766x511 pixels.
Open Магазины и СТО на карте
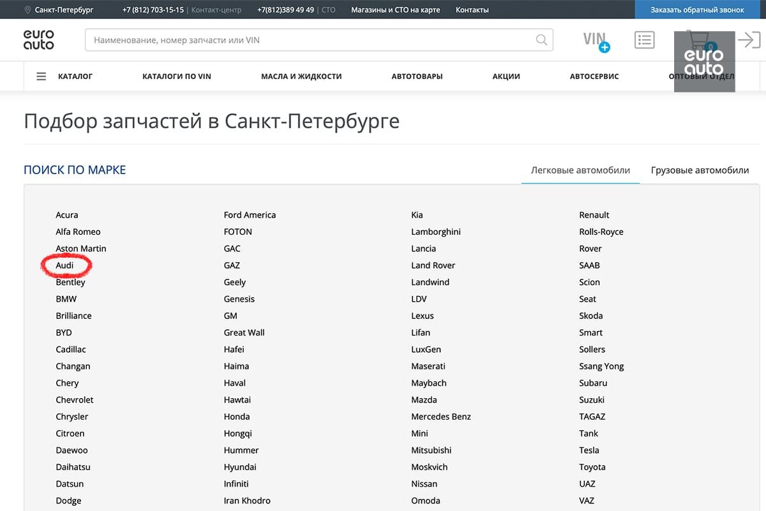pyautogui.click(x=395, y=10)
